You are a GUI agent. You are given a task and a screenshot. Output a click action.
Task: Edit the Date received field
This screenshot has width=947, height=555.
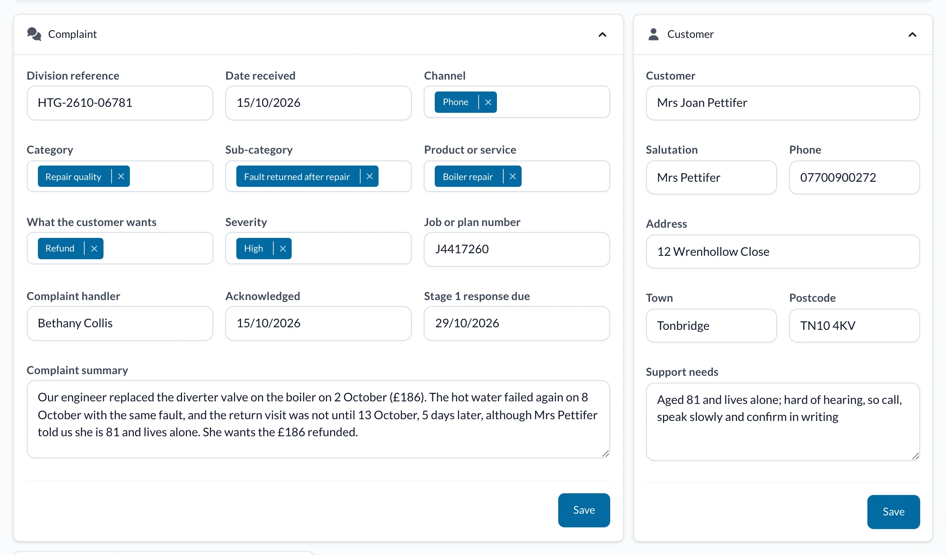pos(319,103)
